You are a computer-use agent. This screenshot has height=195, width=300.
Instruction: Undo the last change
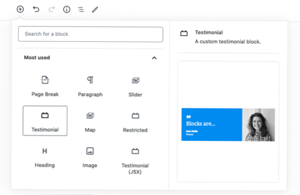pos(36,9)
